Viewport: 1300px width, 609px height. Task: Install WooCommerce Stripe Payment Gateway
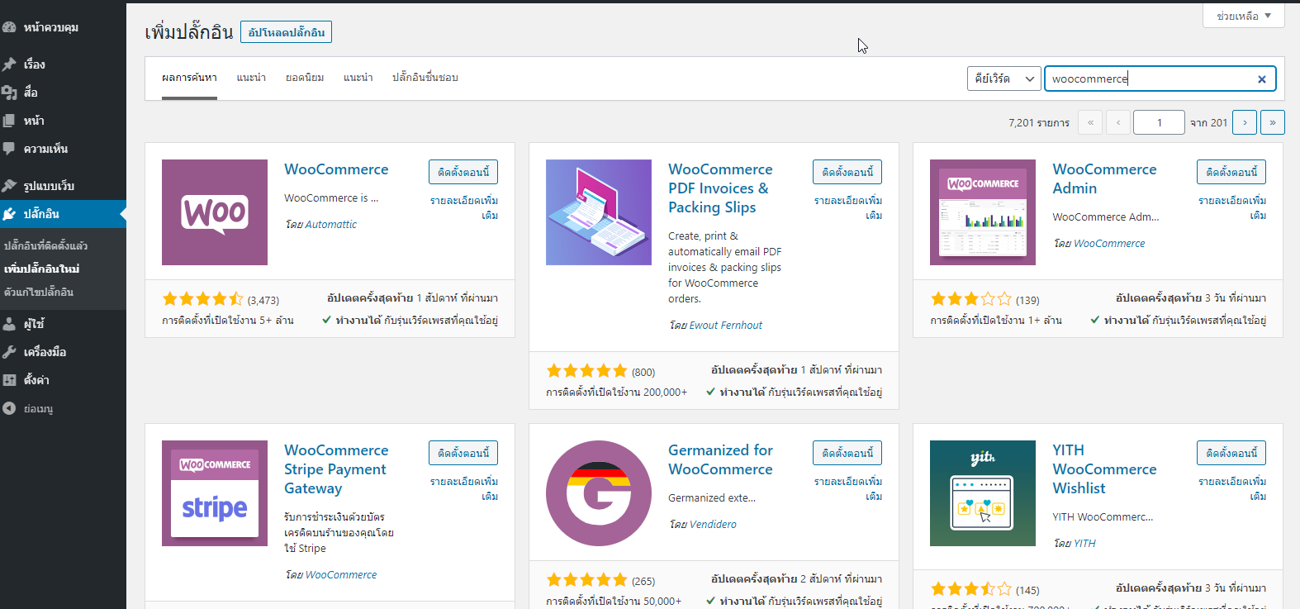463,453
